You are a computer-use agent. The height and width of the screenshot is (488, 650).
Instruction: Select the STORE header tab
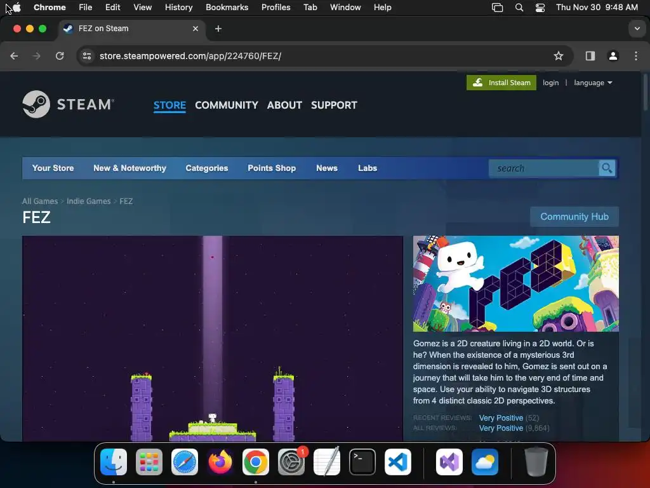point(169,105)
